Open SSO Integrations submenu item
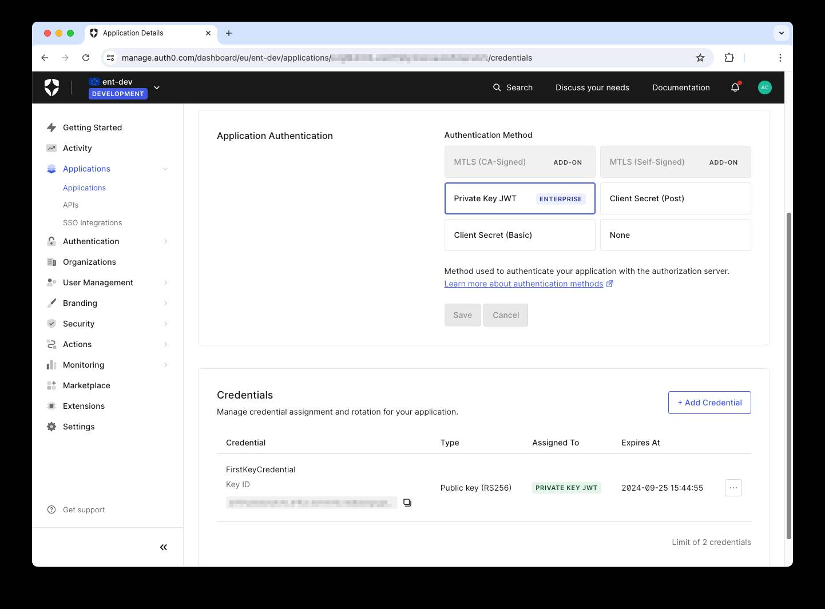825x609 pixels. [92, 222]
